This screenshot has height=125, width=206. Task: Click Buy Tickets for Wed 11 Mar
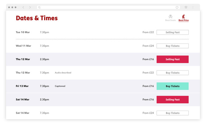(x=172, y=46)
